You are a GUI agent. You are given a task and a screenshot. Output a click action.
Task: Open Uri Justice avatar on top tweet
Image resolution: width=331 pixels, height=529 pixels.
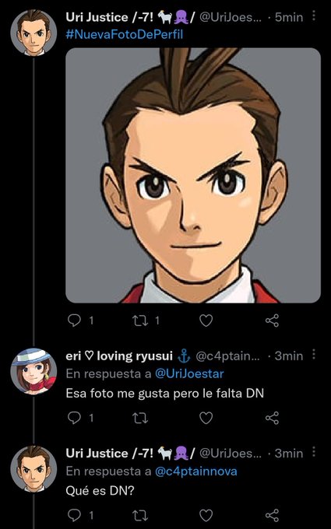(x=33, y=33)
